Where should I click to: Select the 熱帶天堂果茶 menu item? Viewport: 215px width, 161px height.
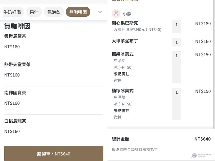pyautogui.click(x=17, y=65)
